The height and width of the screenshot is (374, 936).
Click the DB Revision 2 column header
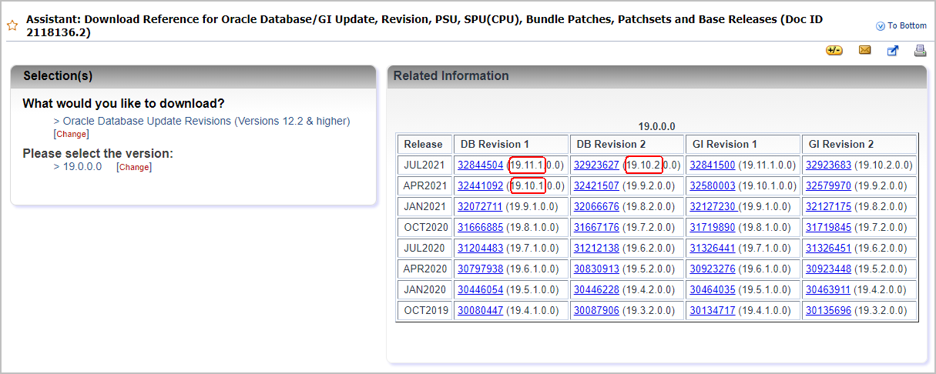click(x=627, y=144)
